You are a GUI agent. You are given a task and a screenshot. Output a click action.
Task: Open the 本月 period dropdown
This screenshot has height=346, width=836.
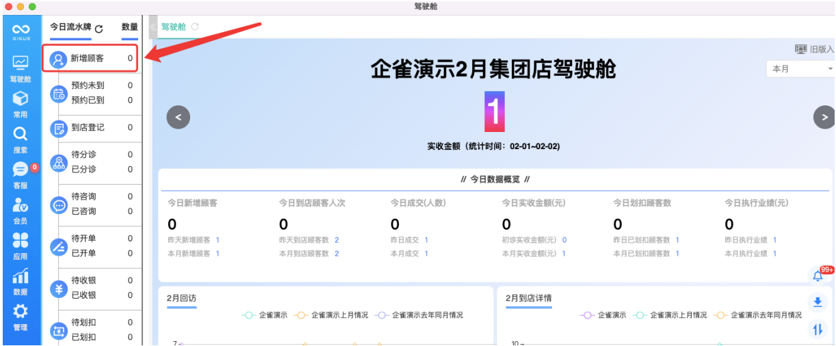click(x=800, y=69)
